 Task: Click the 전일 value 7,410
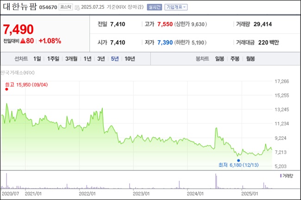pyautogui.click(x=118, y=24)
